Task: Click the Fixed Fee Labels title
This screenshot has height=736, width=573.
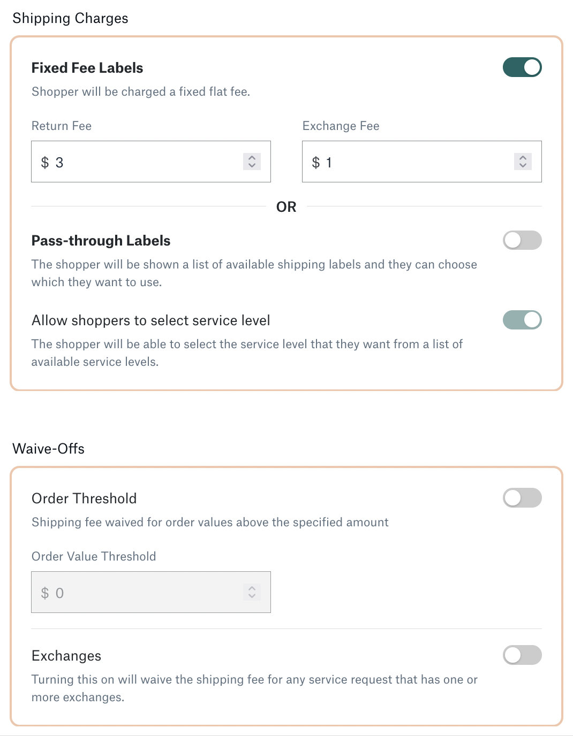Action: tap(87, 68)
